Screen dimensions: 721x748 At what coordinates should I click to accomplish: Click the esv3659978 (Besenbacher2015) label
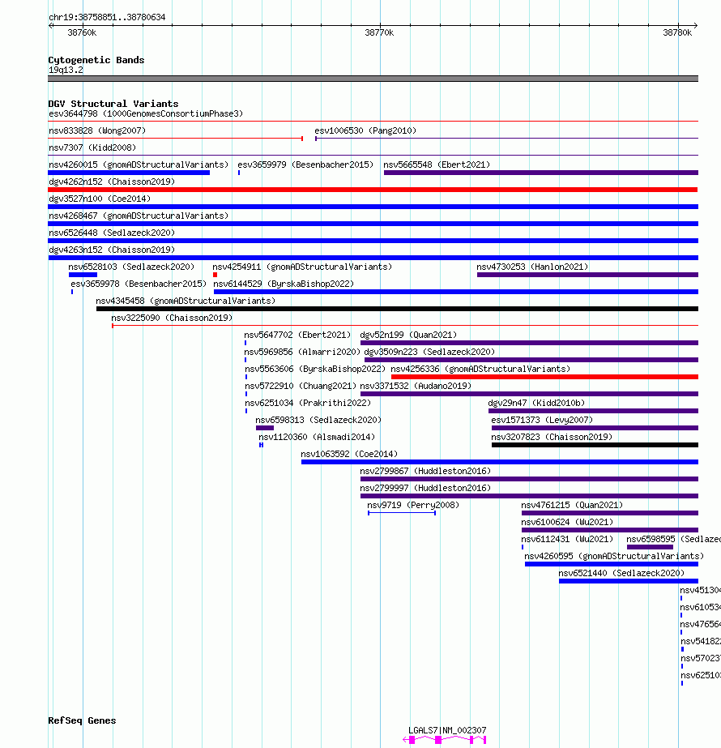click(139, 284)
